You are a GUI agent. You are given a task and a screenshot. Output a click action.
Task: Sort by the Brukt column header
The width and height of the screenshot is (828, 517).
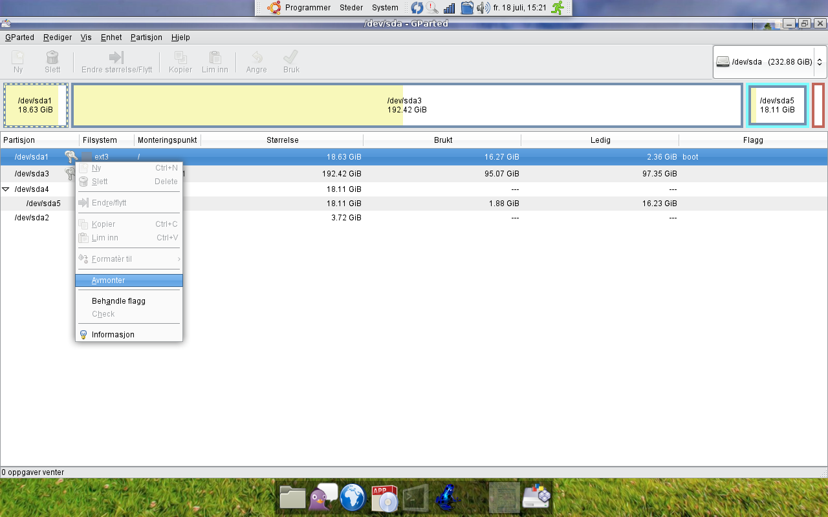[442, 140]
